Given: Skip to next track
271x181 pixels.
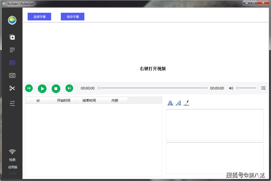Looking at the screenshot, I should pyautogui.click(x=69, y=88).
